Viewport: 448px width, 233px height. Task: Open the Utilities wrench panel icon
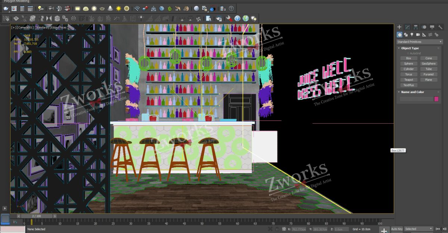point(440,27)
